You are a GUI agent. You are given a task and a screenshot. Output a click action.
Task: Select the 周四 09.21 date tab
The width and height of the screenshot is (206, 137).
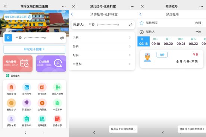point(181,41)
